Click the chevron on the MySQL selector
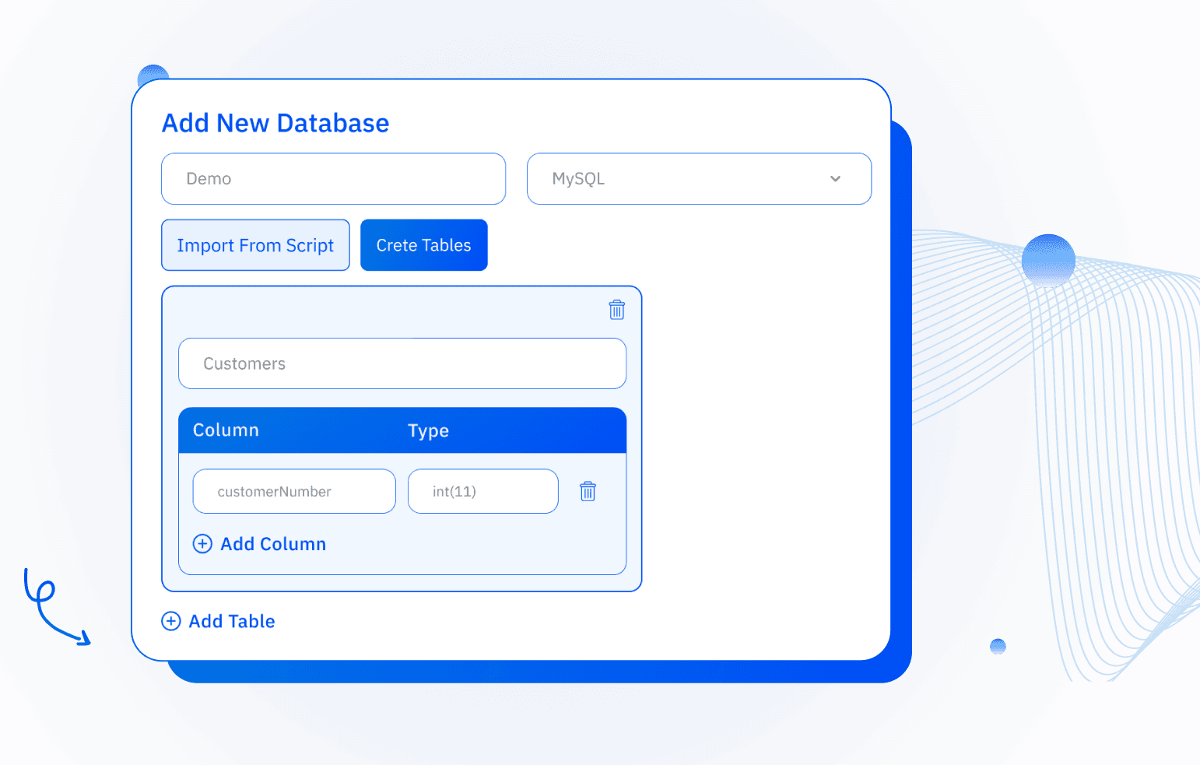The width and height of the screenshot is (1200, 765). [x=835, y=179]
